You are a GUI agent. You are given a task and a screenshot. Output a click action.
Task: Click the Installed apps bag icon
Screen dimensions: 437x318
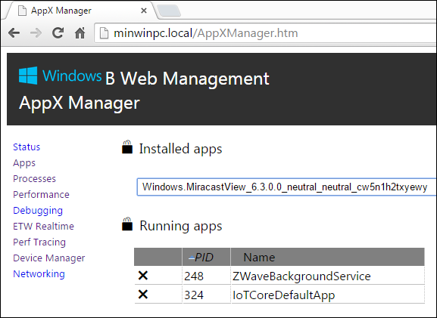(127, 147)
